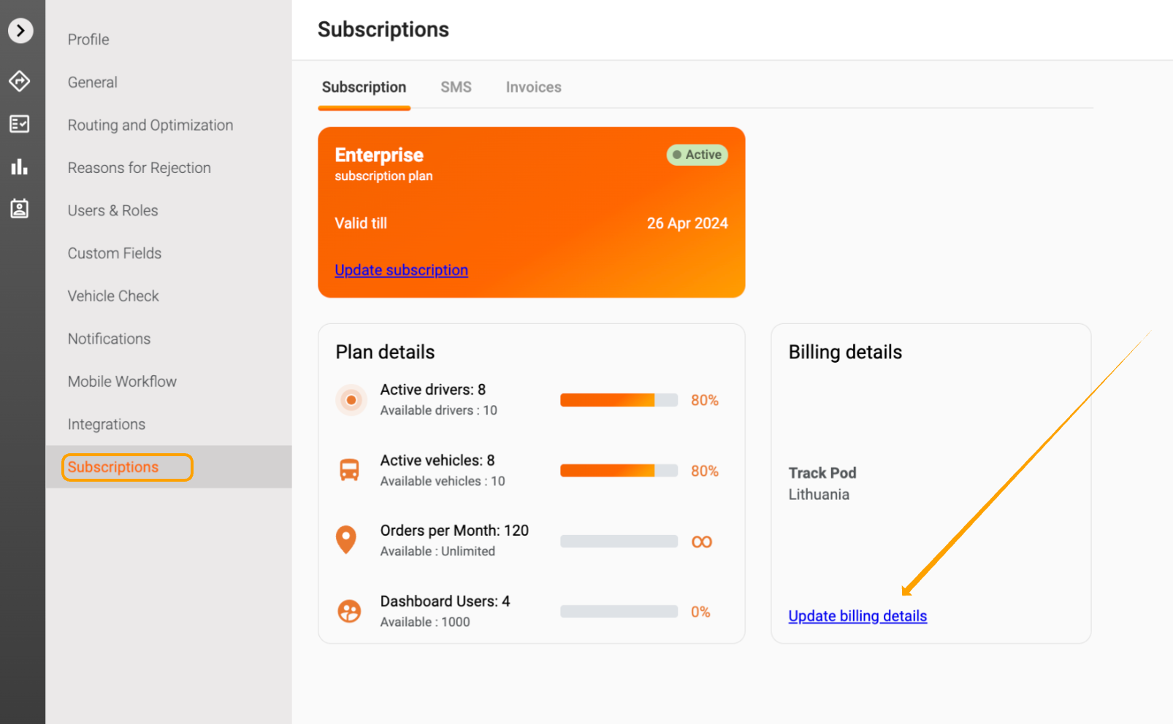Select the Subscription tab
Image resolution: width=1173 pixels, height=724 pixels.
[364, 88]
